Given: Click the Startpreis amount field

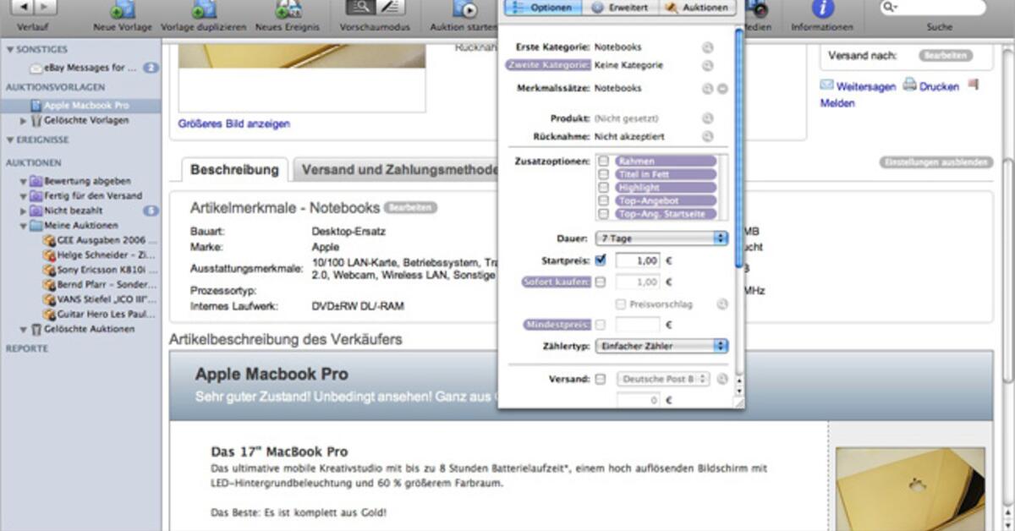Looking at the screenshot, I should 637,260.
